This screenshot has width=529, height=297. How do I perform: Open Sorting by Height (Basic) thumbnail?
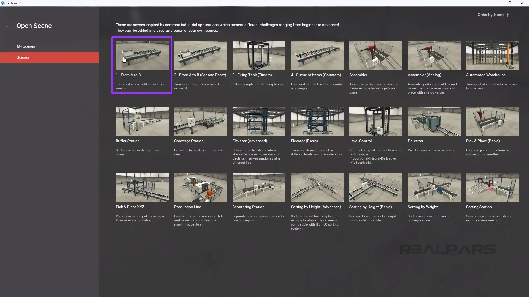point(376,188)
